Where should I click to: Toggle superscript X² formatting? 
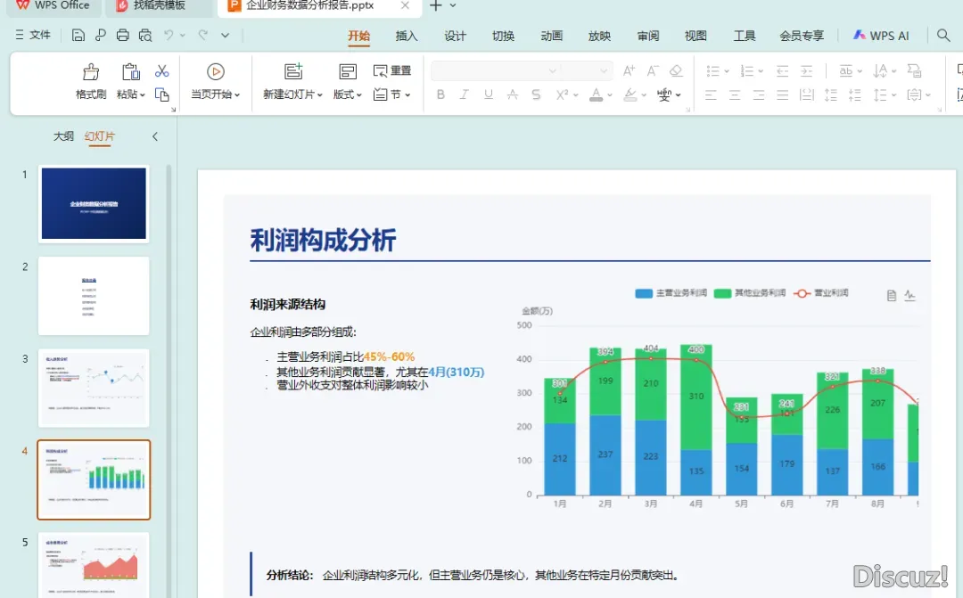coord(562,94)
